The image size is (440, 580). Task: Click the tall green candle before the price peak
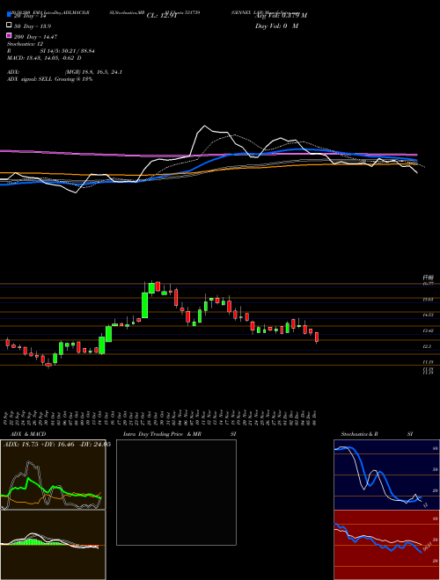[145, 305]
